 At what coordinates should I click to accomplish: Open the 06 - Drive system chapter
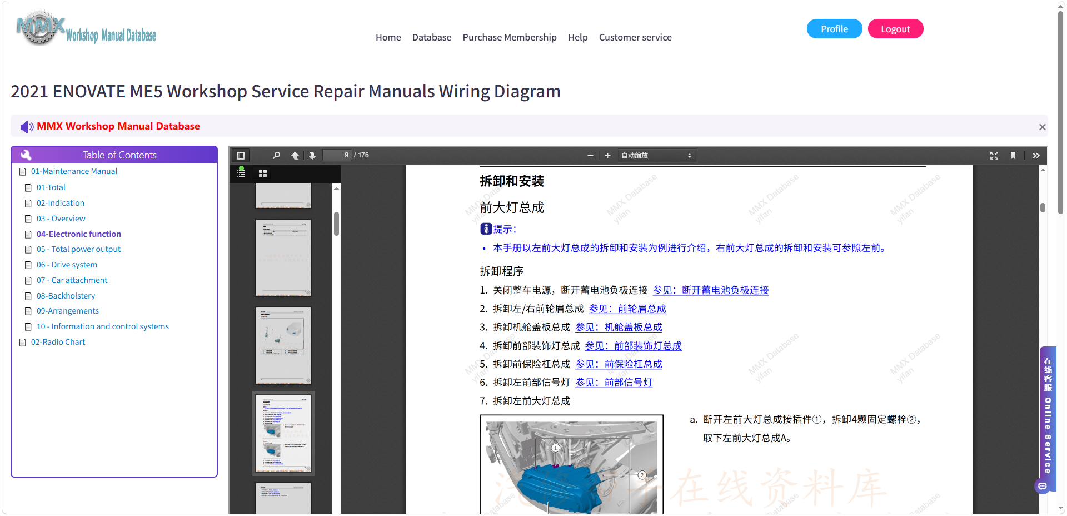tap(67, 265)
